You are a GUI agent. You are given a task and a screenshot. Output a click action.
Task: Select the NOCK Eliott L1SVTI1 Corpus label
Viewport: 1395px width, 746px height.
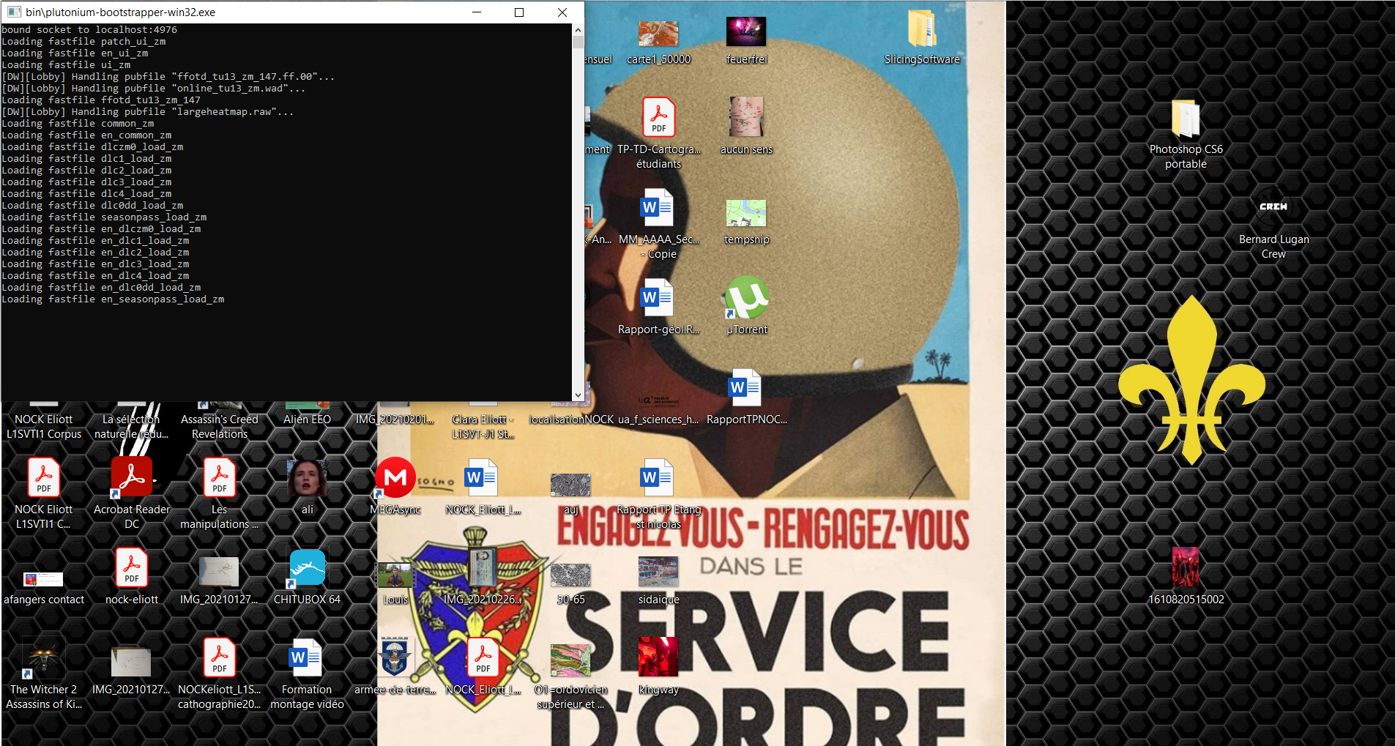(x=44, y=426)
